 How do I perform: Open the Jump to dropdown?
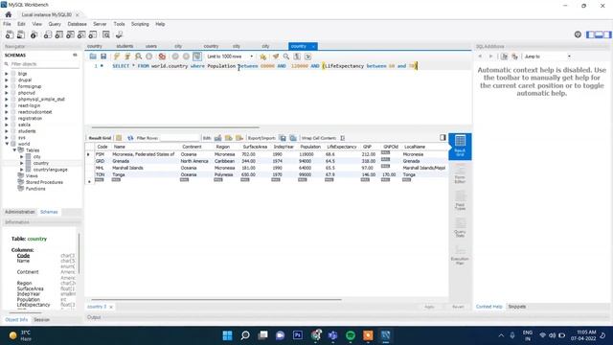click(547, 57)
